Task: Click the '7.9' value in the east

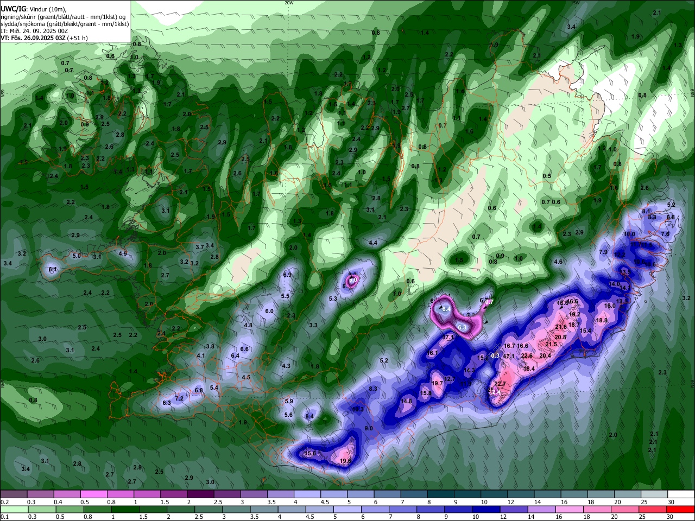Action: (603, 252)
